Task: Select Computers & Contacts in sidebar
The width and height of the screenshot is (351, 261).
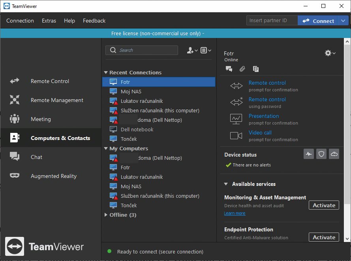Action: pyautogui.click(x=51, y=138)
